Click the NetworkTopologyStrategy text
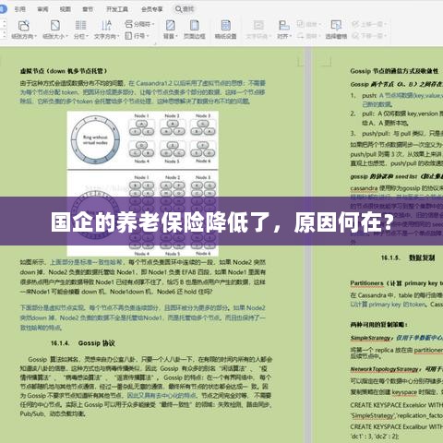 (x=384, y=369)
